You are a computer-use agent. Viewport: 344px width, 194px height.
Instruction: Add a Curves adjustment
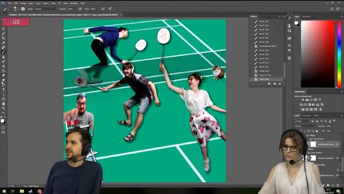click(311, 100)
